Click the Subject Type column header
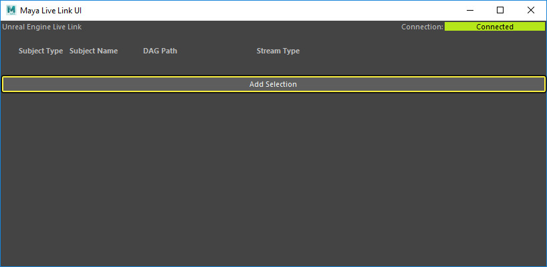This screenshot has height=267, width=547. pyautogui.click(x=41, y=51)
